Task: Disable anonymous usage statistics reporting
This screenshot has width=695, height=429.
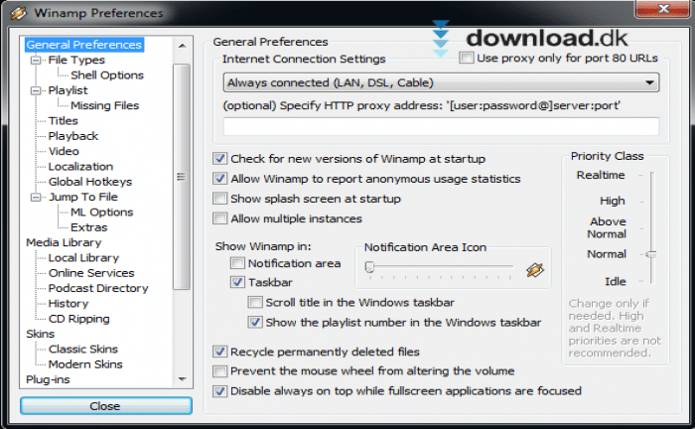Action: (x=219, y=179)
